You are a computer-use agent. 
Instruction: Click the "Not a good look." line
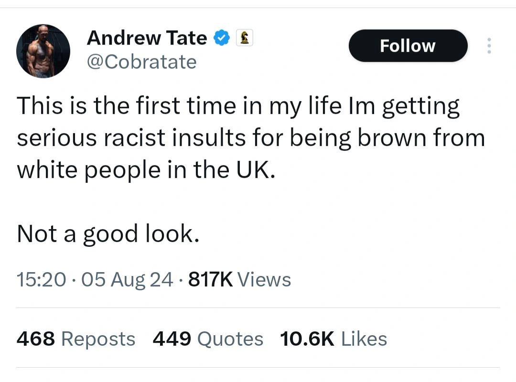click(x=107, y=234)
